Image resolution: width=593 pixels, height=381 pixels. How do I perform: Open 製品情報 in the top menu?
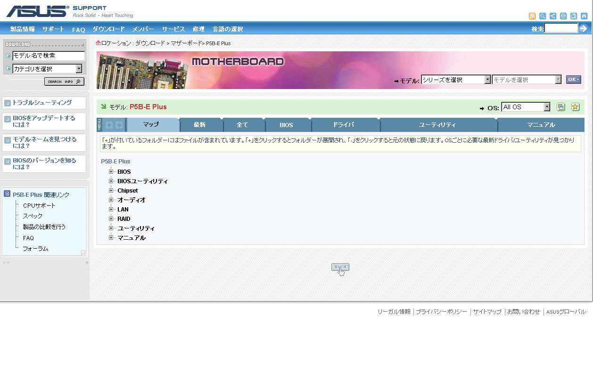(x=23, y=29)
